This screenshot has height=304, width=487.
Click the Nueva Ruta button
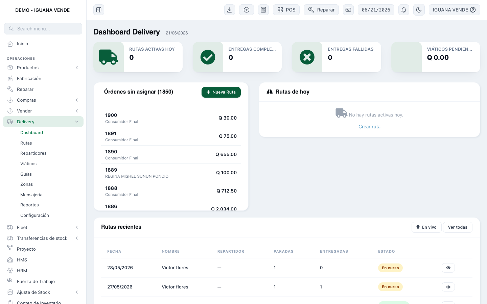(221, 92)
